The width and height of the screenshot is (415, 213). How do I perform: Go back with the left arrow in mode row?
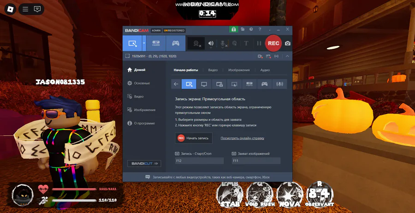[x=176, y=84]
